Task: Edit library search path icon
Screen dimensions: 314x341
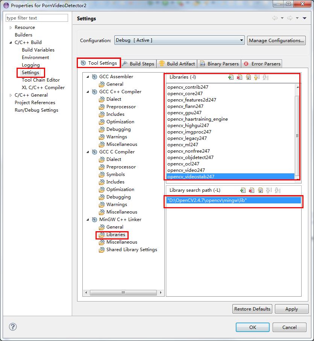Action: coord(260,191)
